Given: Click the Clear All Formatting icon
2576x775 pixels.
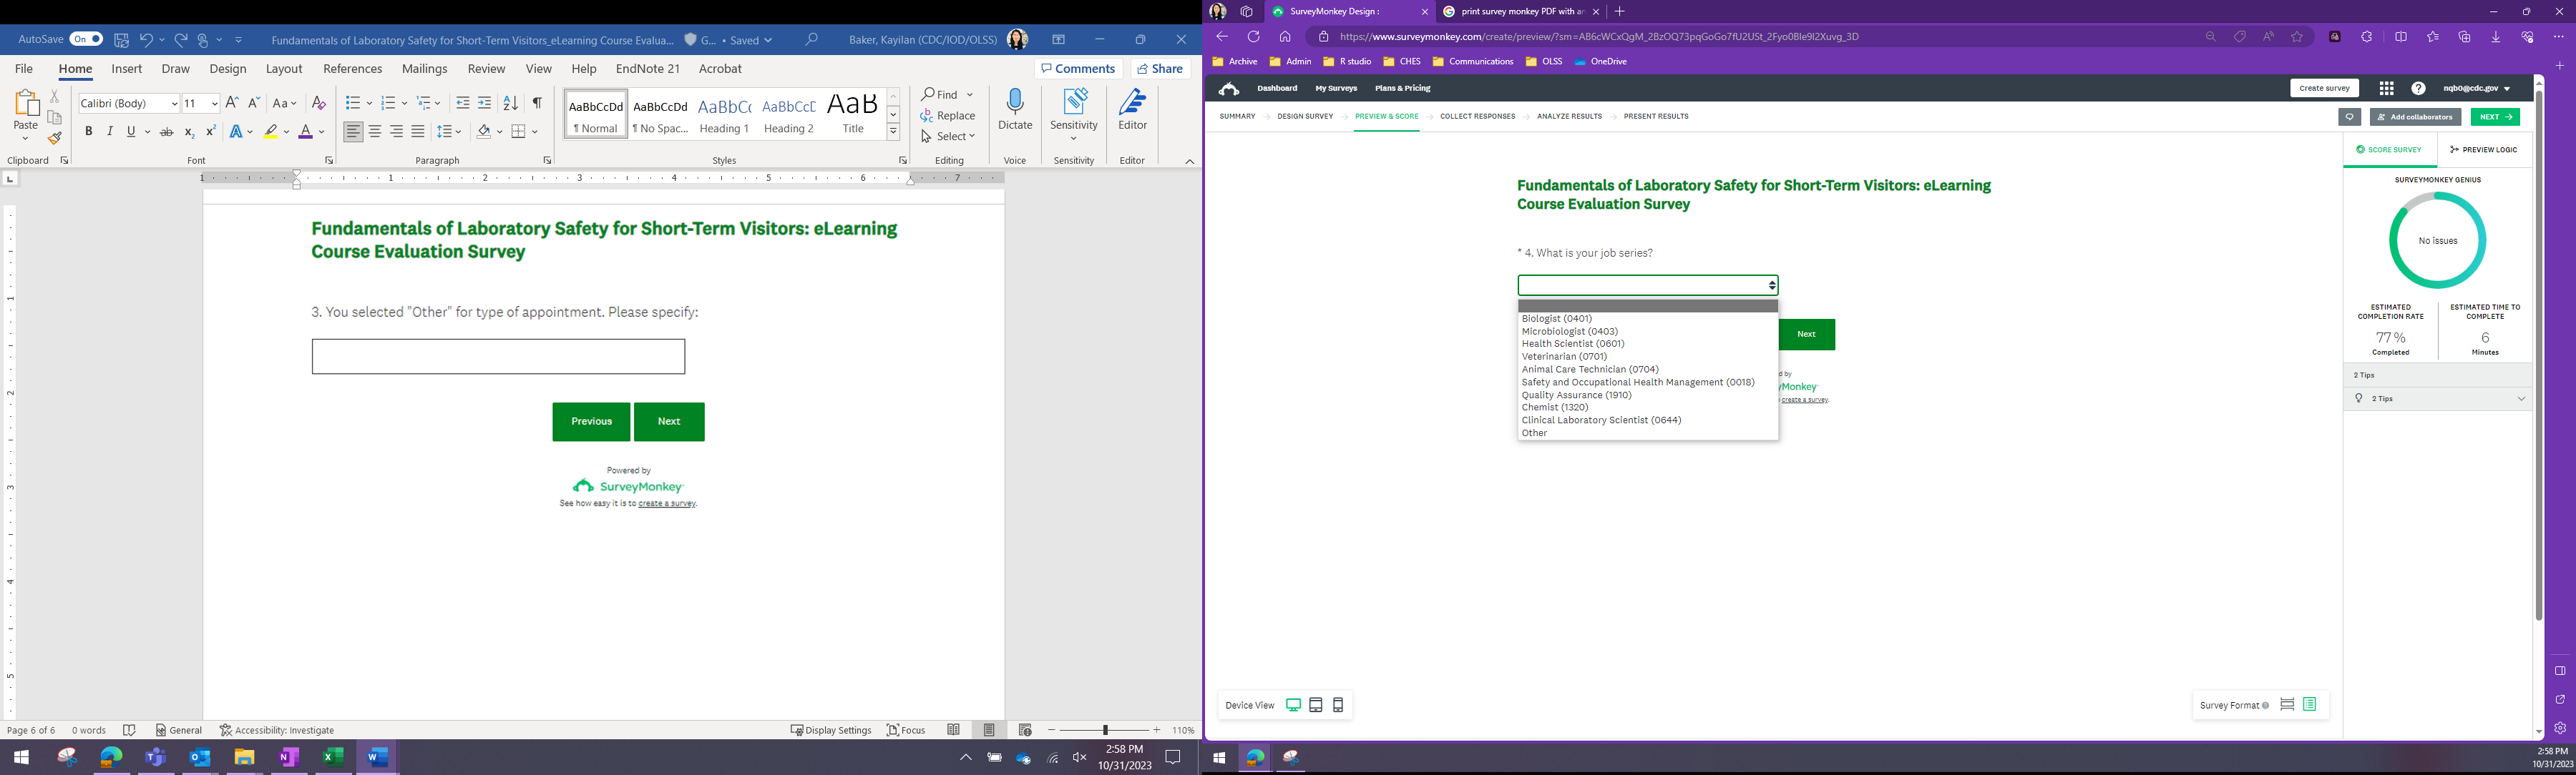Looking at the screenshot, I should 319,103.
